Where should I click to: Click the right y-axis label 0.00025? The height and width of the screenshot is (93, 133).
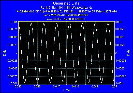120,45
